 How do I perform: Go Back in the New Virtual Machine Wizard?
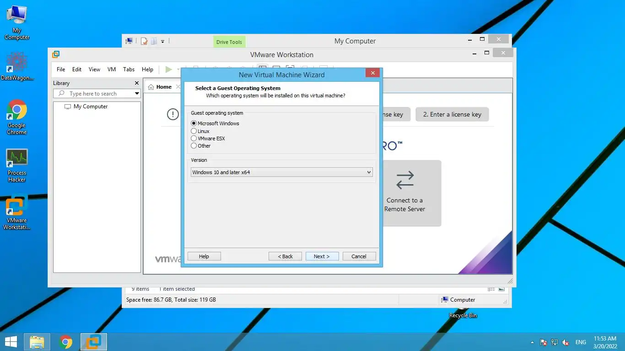(x=285, y=256)
